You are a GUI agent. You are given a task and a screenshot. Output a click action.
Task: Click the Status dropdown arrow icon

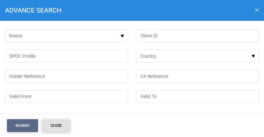(x=122, y=36)
